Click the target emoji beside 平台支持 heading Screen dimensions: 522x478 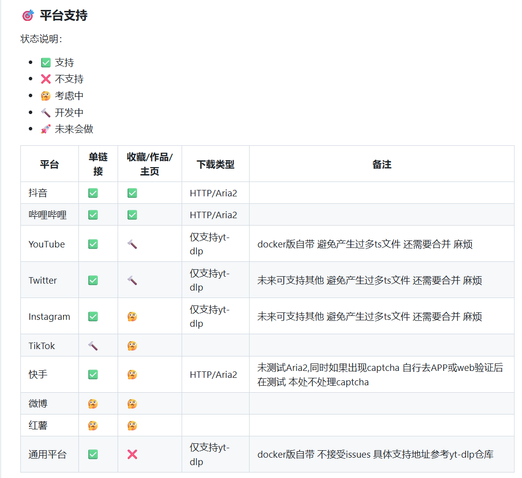point(28,15)
